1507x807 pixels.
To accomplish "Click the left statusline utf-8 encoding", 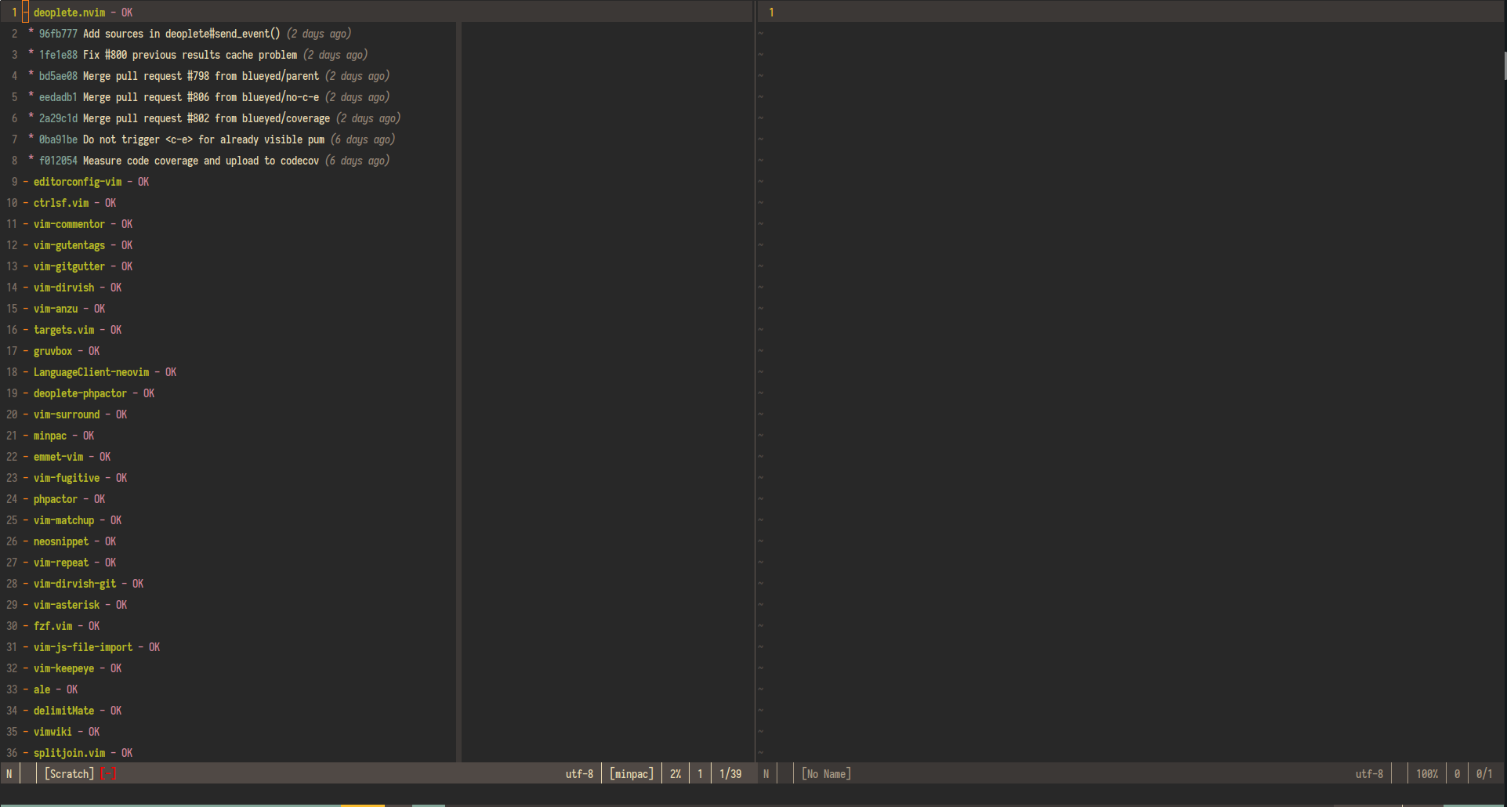I will click(x=579, y=774).
